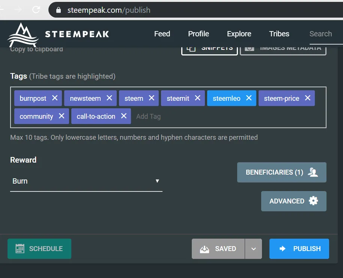Publish the post
343x278 pixels.
tap(299, 249)
